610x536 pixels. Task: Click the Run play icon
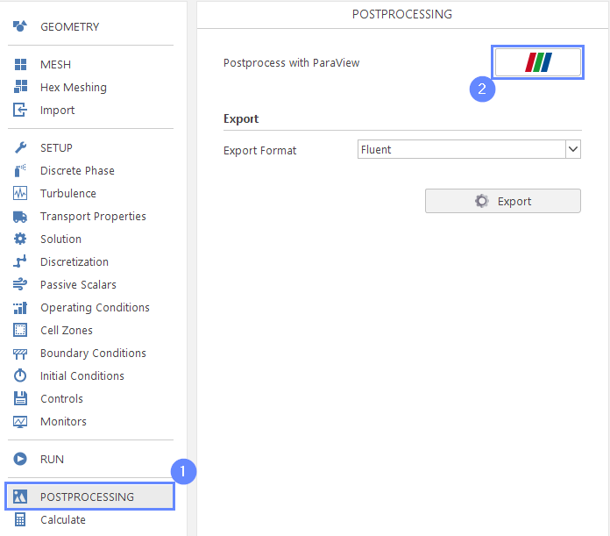20,459
